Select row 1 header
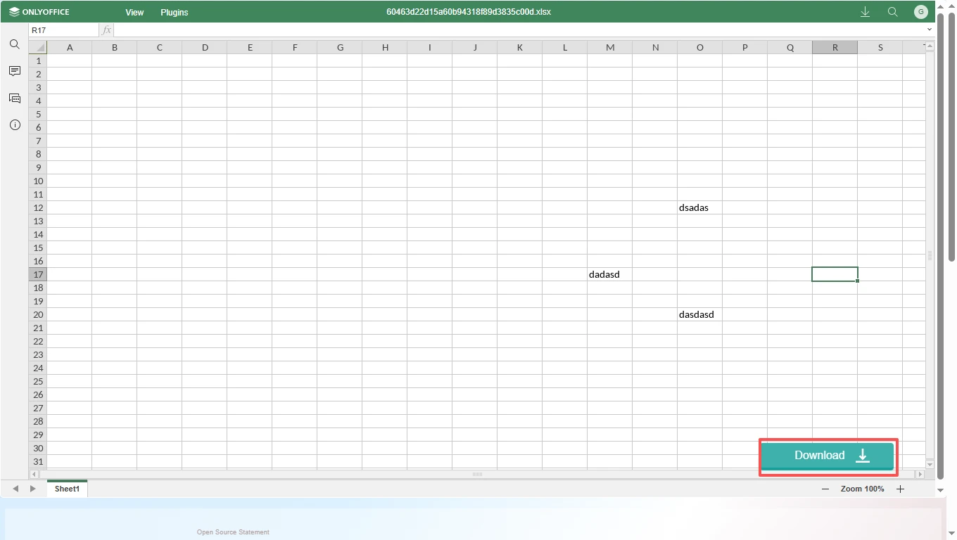 pos(38,60)
